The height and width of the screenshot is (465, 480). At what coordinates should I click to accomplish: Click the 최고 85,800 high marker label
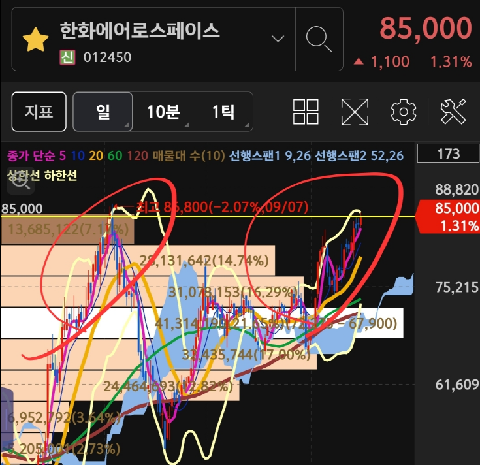point(221,207)
